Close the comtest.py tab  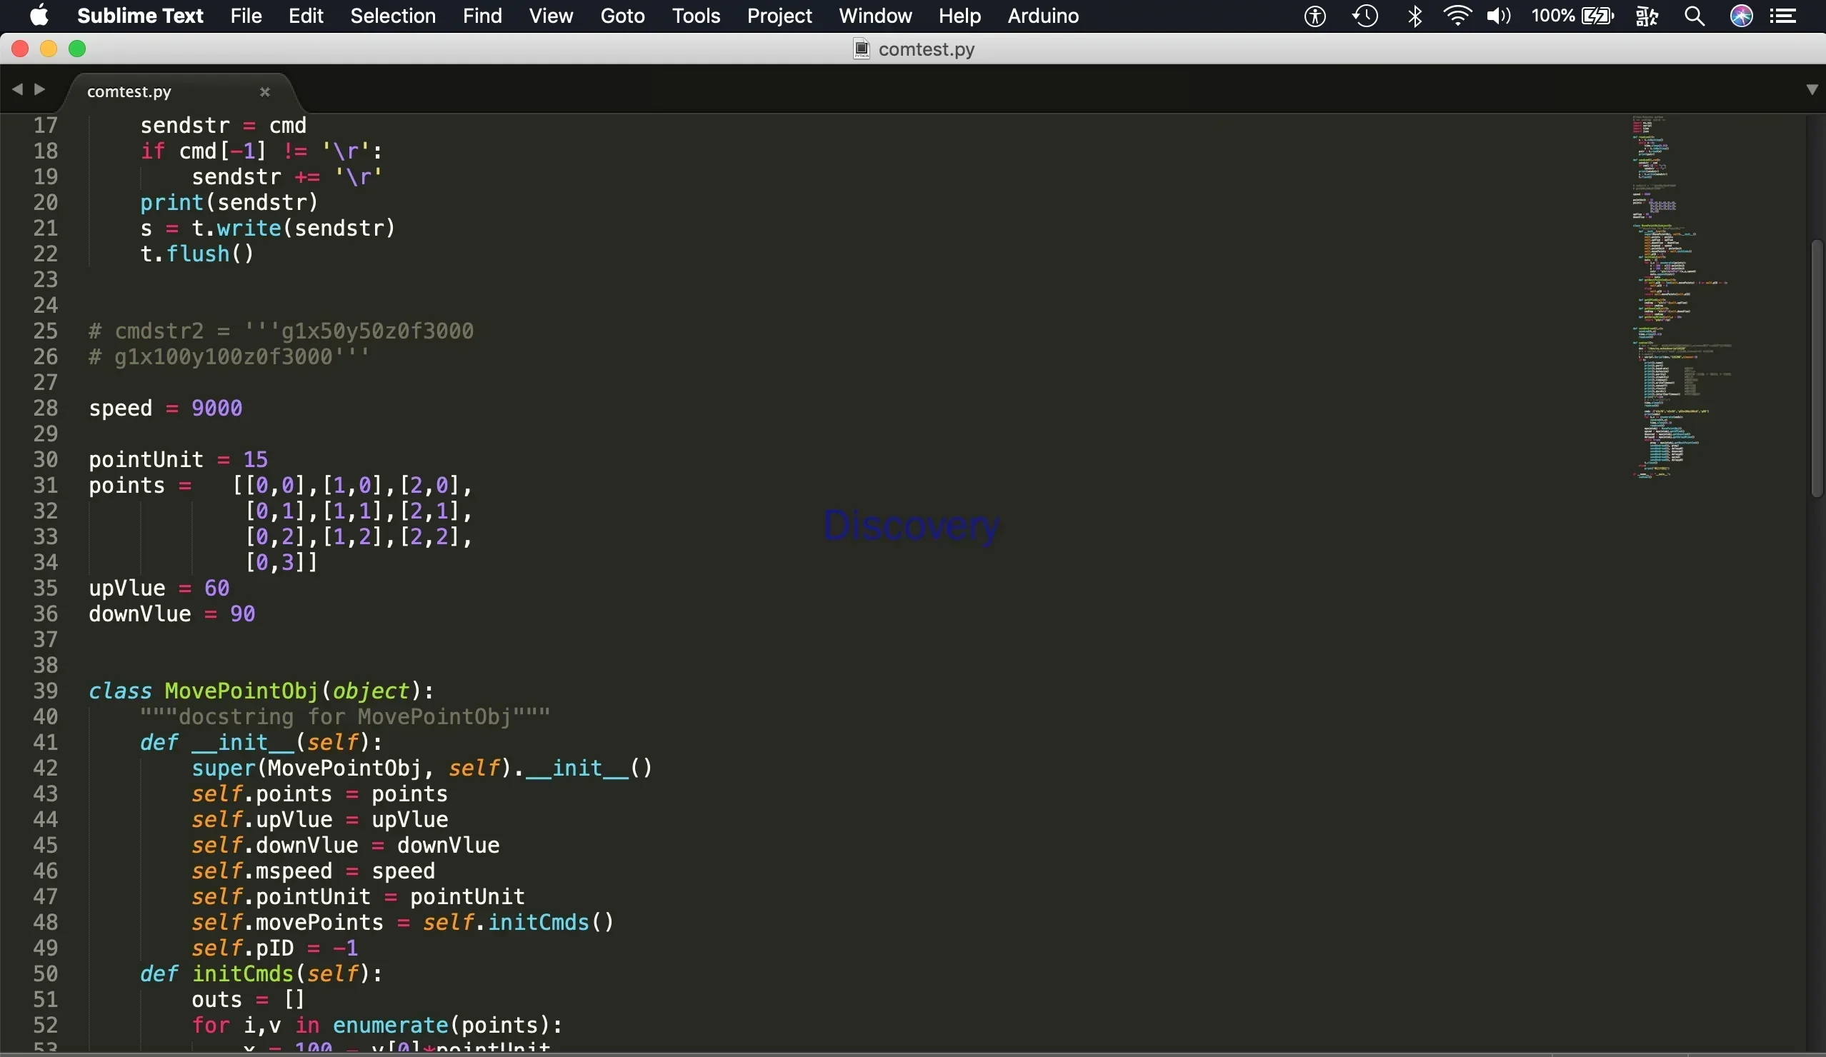[x=264, y=92]
